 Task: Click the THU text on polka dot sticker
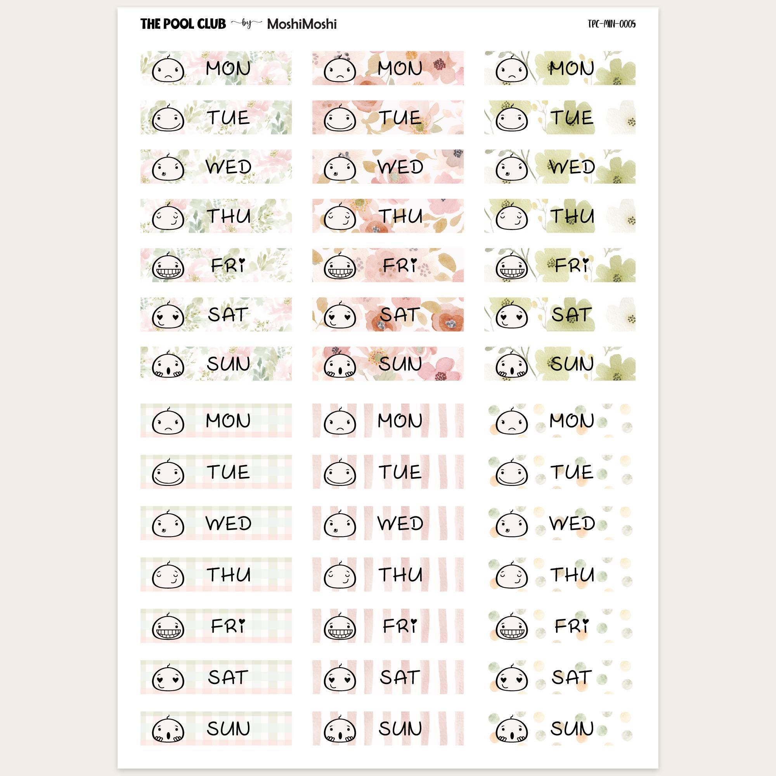click(572, 575)
